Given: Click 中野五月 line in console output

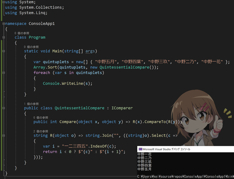Looking at the screenshot, I should tap(144, 169).
